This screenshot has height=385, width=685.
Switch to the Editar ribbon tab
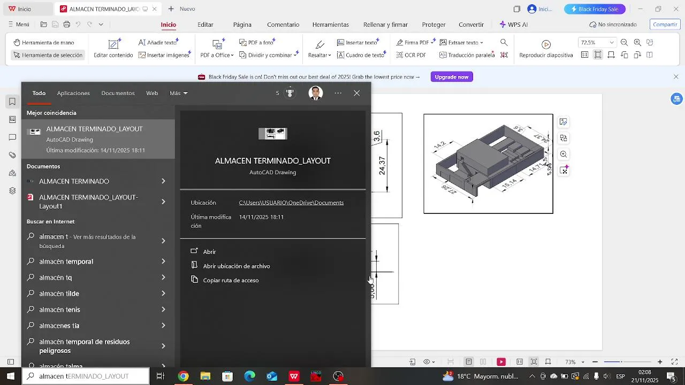point(205,25)
